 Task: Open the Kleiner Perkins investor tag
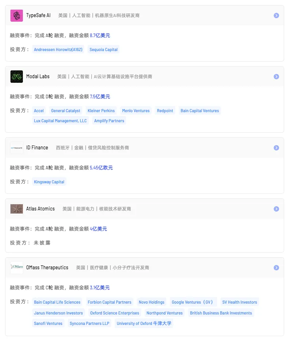tap(101, 111)
